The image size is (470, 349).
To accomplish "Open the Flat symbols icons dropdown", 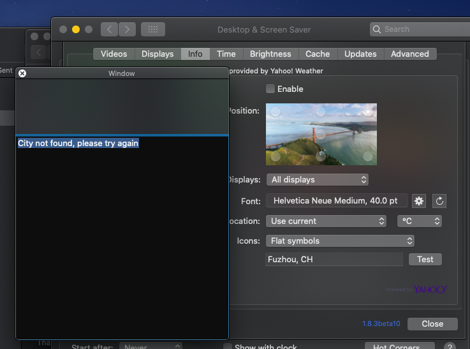I will 340,241.
